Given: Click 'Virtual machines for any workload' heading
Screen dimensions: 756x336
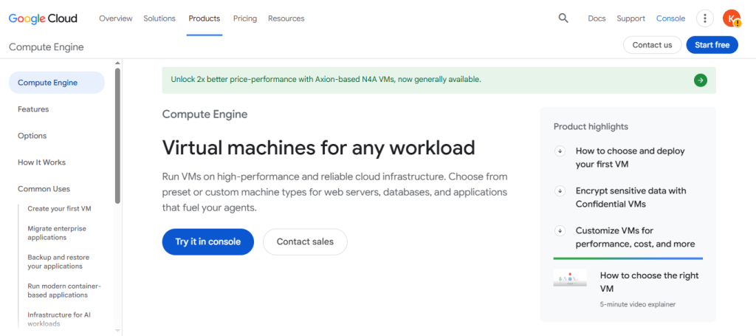Looking at the screenshot, I should (318, 147).
